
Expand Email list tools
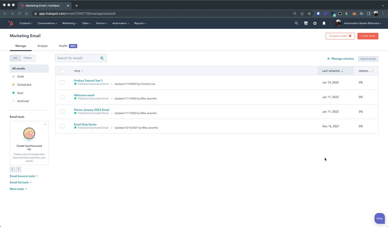click(x=21, y=183)
